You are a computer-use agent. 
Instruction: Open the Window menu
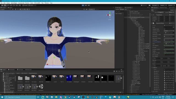pyautogui.click(x=47, y=3)
